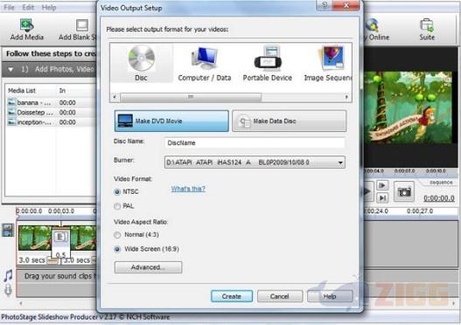Click the snapshot camera icon under the preview
The width and height of the screenshot is (461, 325).
pos(404,192)
